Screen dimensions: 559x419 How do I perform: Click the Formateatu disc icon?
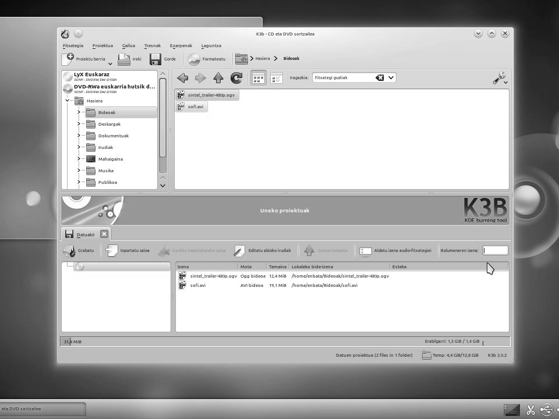click(x=194, y=59)
